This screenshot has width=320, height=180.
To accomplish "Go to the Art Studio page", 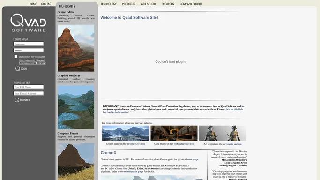I will tap(149, 4).
